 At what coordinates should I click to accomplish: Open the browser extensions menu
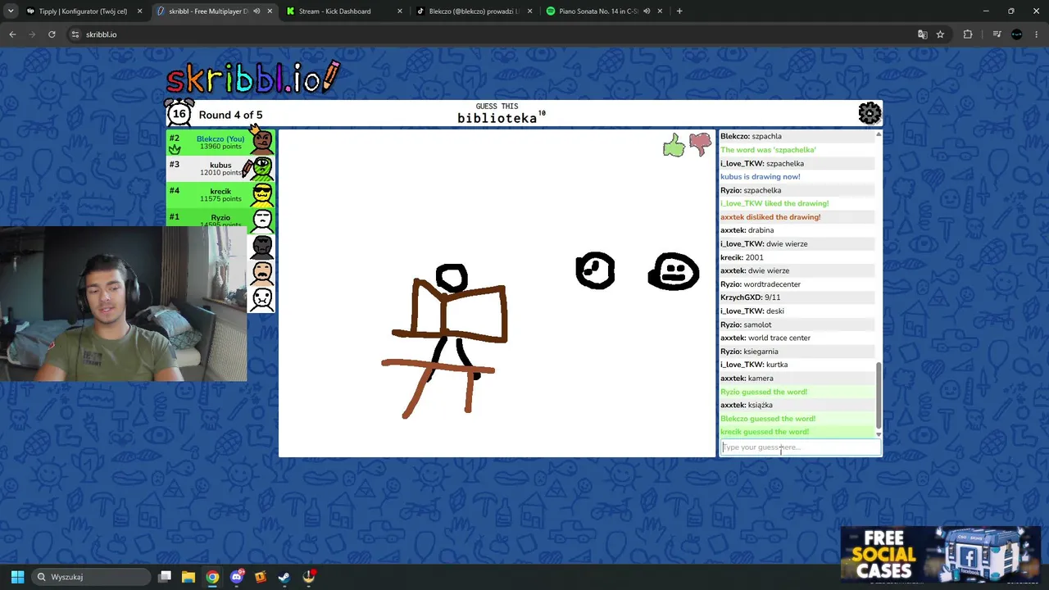968,34
